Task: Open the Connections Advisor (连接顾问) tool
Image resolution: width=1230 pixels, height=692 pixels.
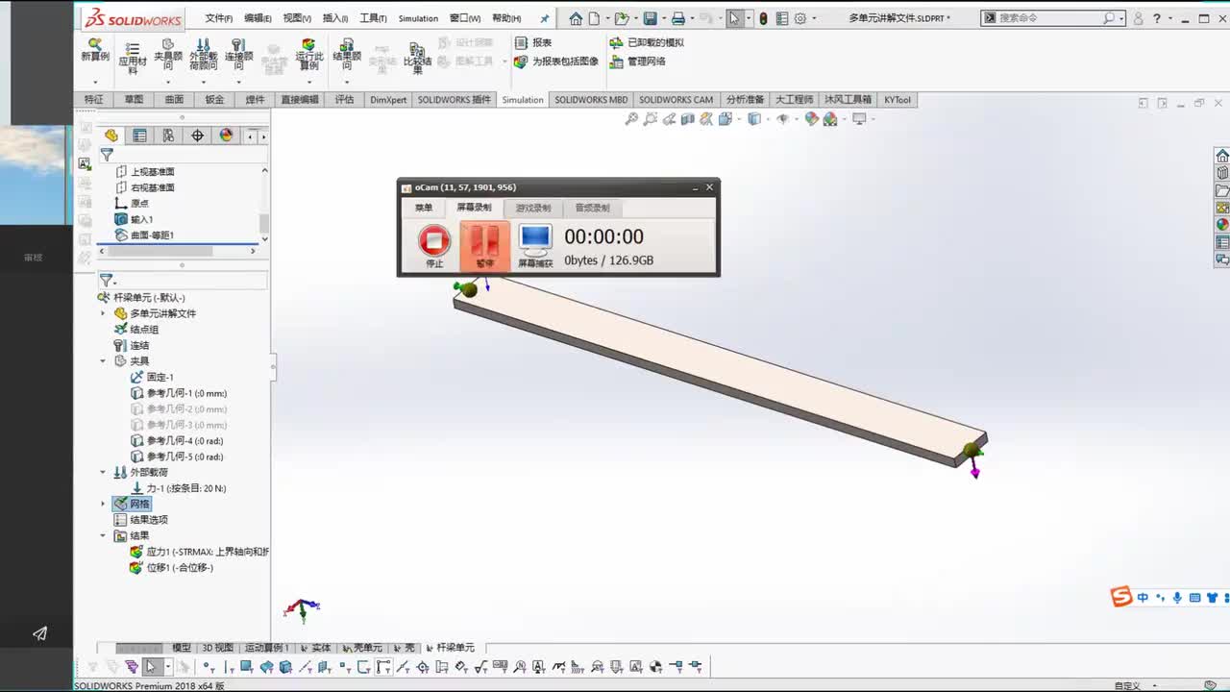Action: [238, 54]
